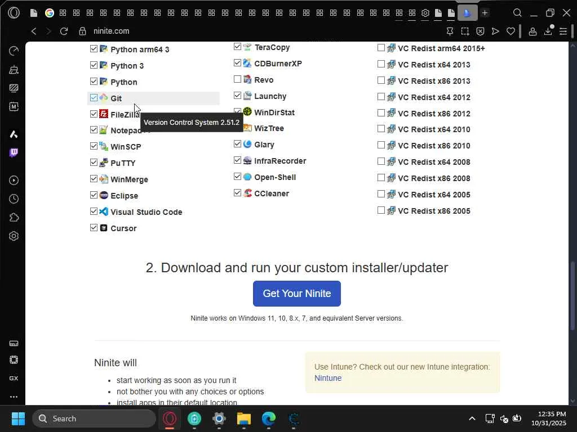Open the Windows Start menu
Viewport: 577px width, 432px height.
(18, 418)
